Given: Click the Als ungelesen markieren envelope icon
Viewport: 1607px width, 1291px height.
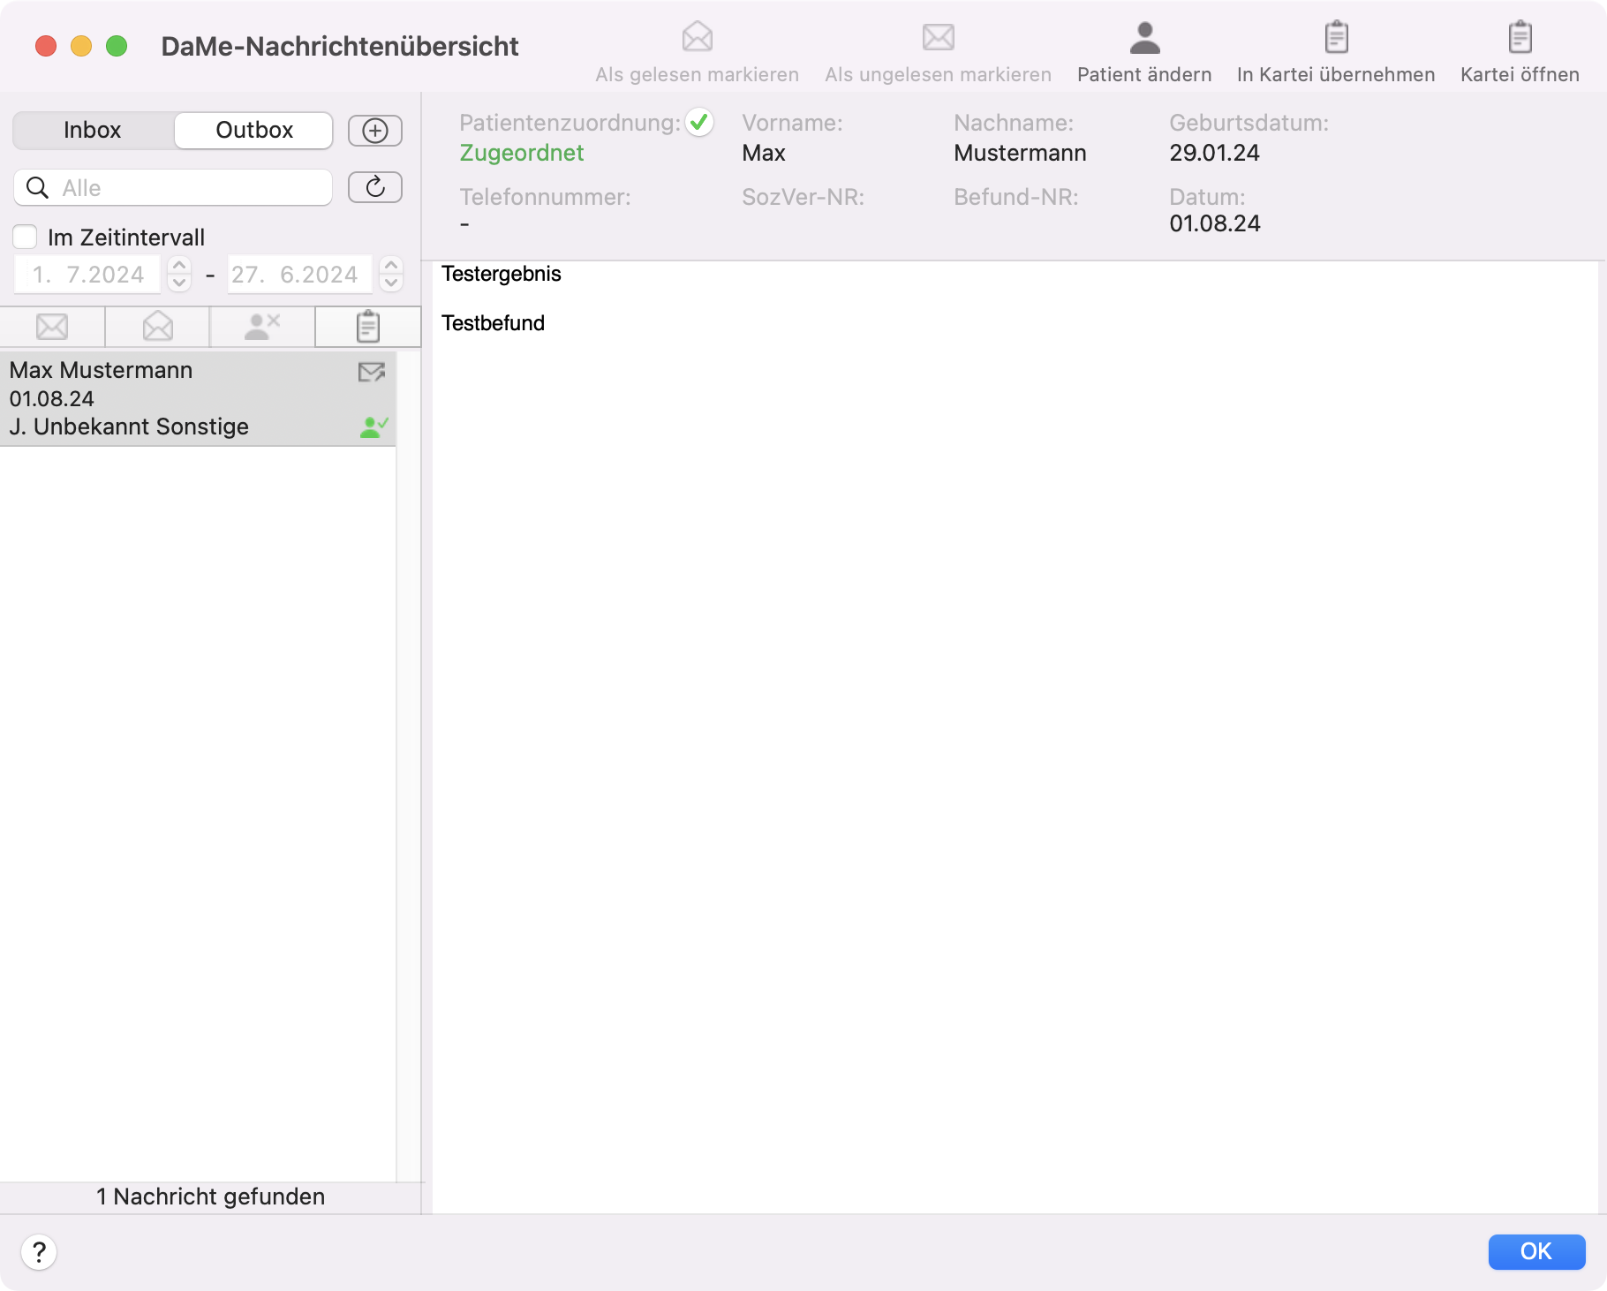Looking at the screenshot, I should coord(939,37).
